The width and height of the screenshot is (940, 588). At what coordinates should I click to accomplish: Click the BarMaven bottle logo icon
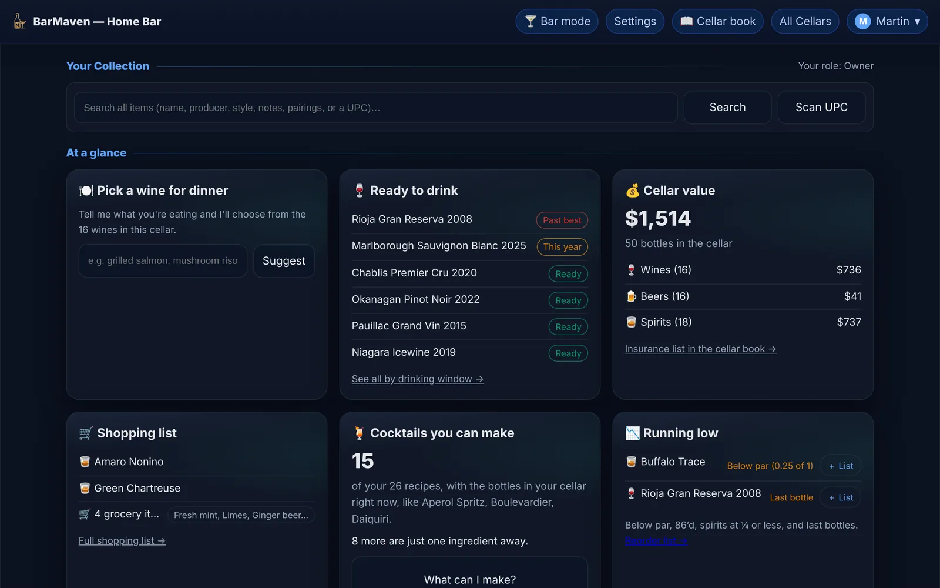pos(19,21)
